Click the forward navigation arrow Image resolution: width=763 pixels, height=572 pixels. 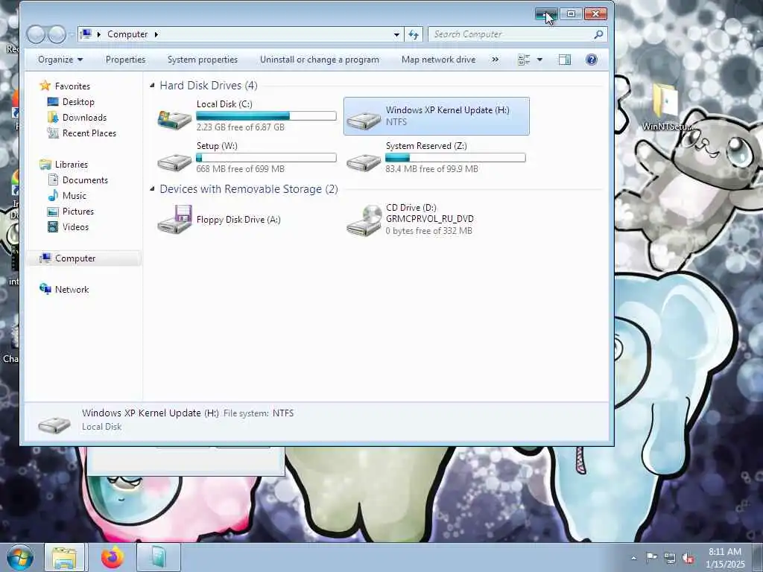point(57,34)
